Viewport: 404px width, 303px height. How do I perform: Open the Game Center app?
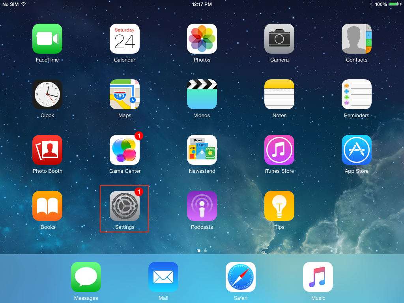pyautogui.click(x=125, y=150)
